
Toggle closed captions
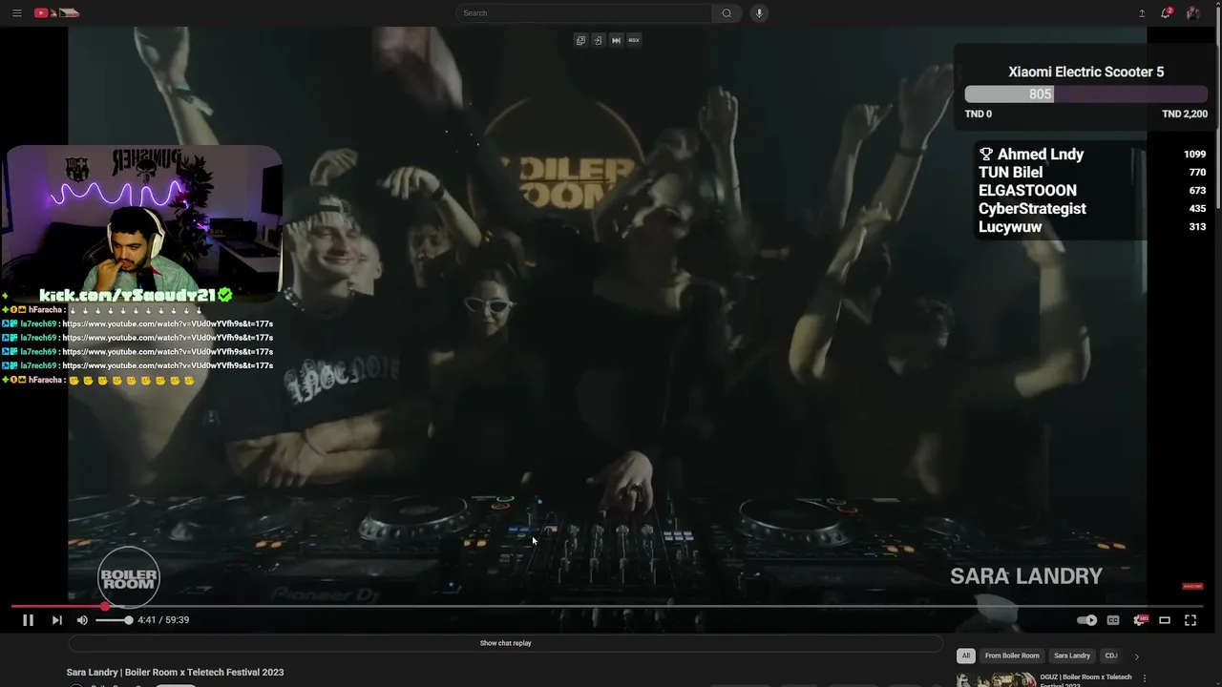(x=1113, y=620)
